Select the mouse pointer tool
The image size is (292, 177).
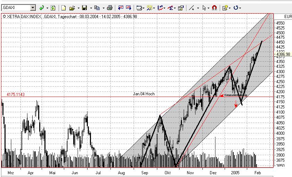(x=204, y=8)
